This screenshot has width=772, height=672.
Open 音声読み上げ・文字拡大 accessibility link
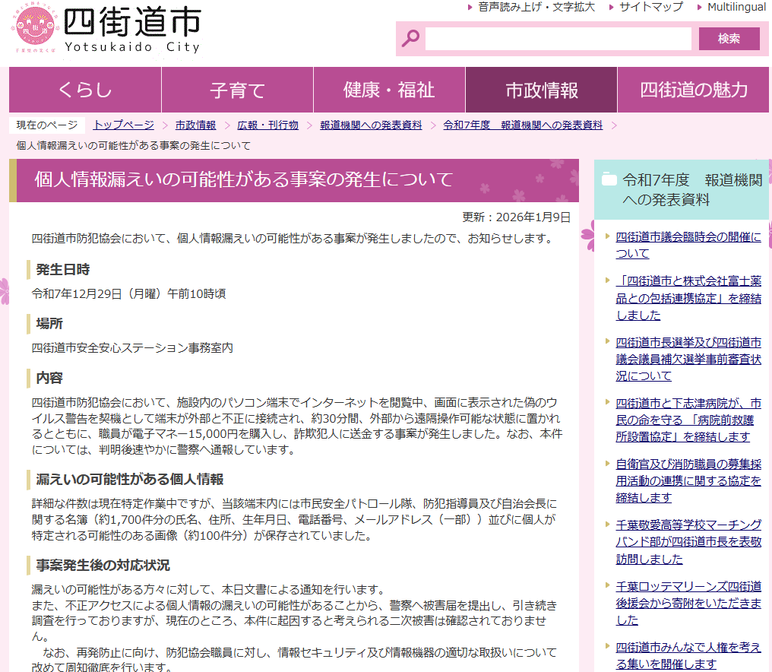coord(536,7)
